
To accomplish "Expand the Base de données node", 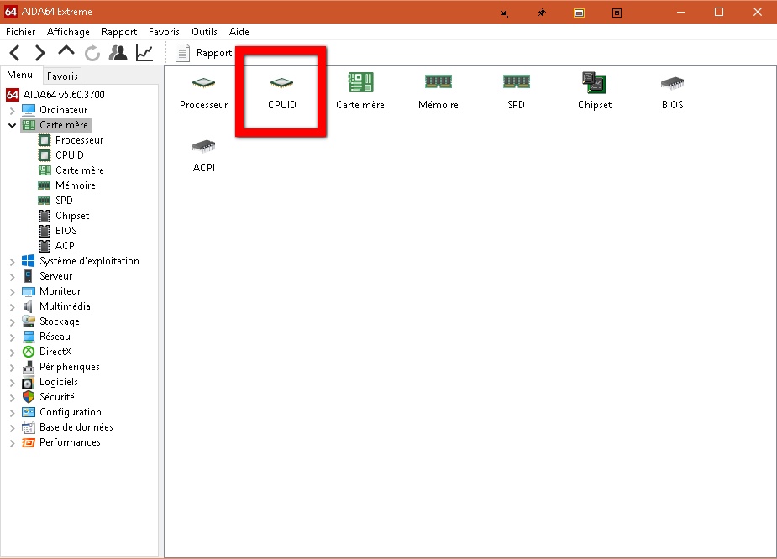I will (13, 427).
